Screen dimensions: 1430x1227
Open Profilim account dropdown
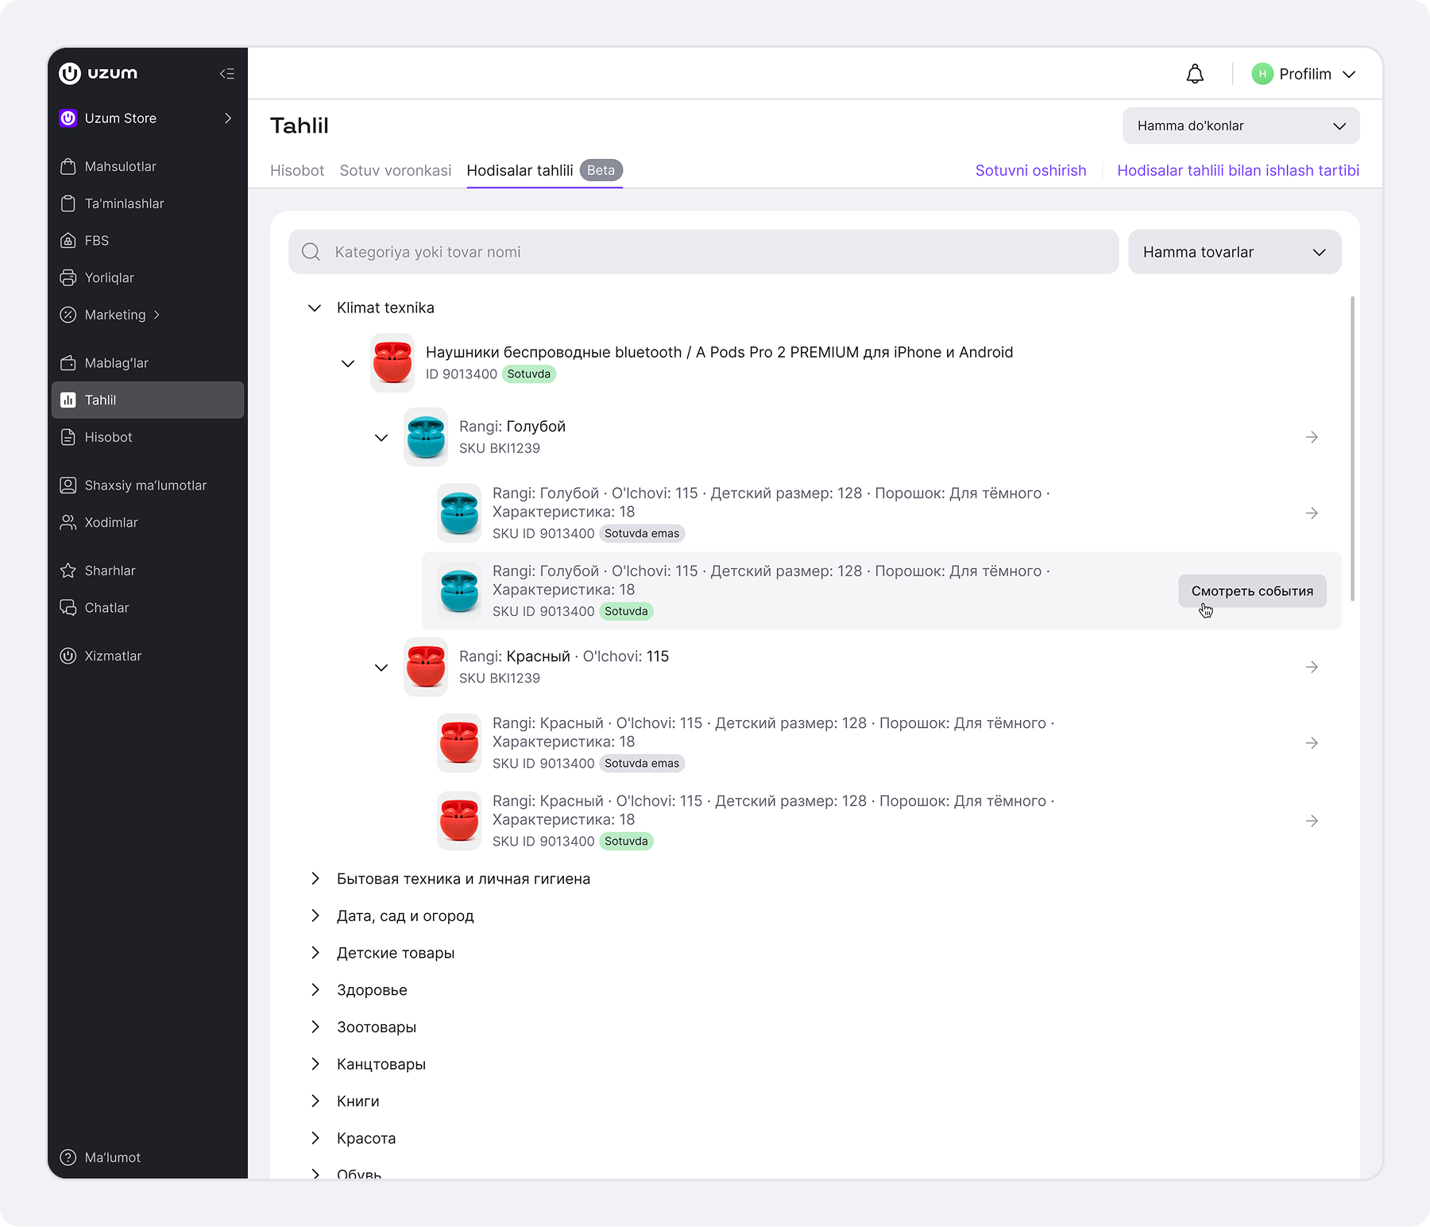pyautogui.click(x=1304, y=74)
